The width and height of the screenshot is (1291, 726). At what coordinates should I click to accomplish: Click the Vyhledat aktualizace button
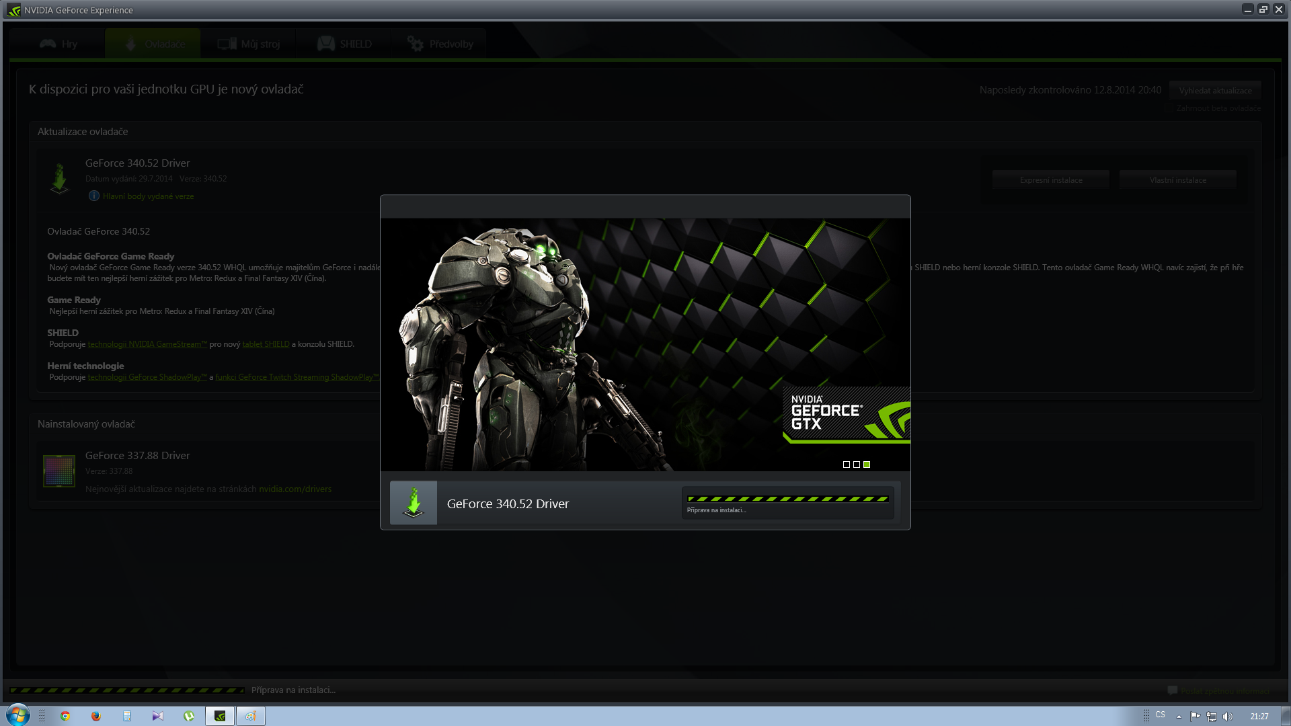1215,91
